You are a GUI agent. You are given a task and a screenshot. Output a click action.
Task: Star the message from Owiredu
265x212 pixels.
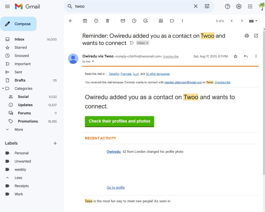point(235,56)
